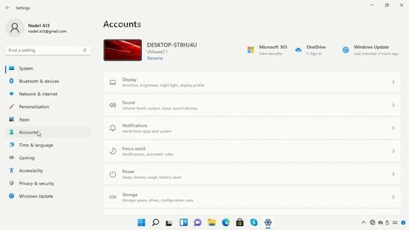Open Microsoft Store from taskbar
Image resolution: width=409 pixels, height=230 pixels.
point(240,222)
